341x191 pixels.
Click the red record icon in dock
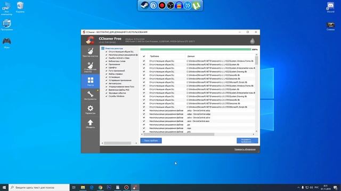click(x=162, y=5)
